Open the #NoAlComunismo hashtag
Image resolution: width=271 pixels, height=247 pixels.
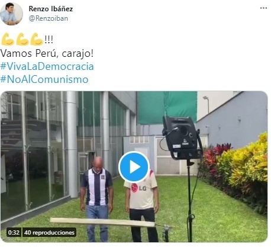44,79
